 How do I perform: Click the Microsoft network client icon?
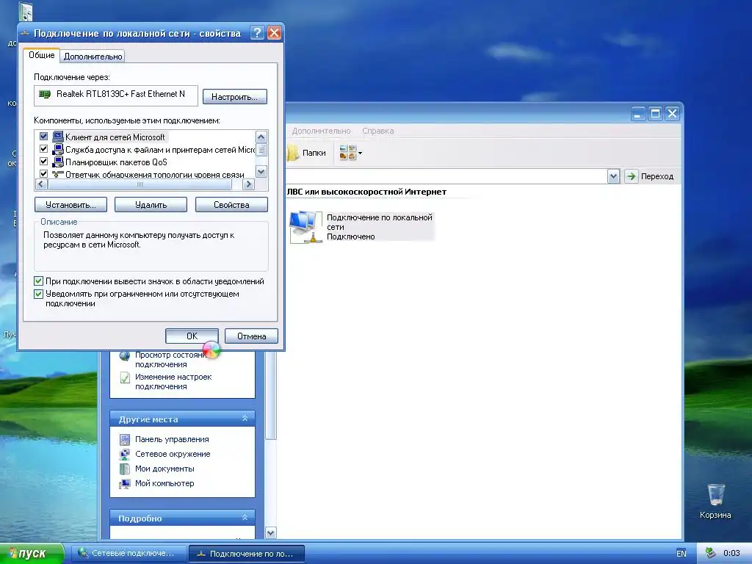tap(57, 137)
